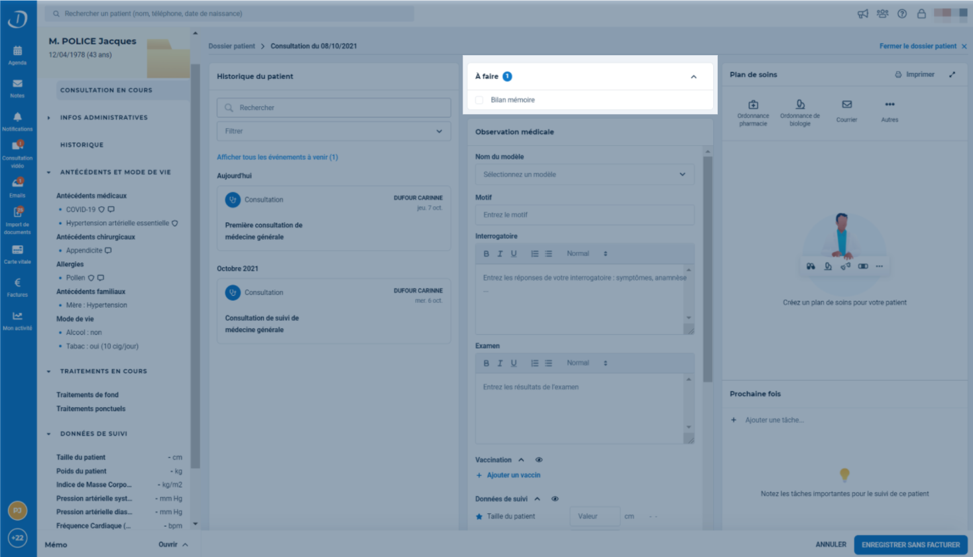Toggle Données de suivi eye icon
Viewport: 973px width, 557px height.
(555, 499)
